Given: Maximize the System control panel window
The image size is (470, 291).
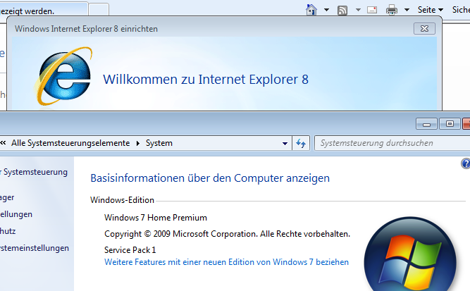Looking at the screenshot, I should 450,124.
